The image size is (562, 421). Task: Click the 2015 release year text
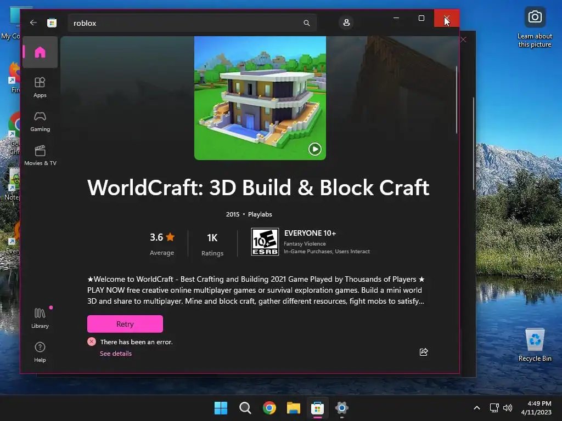233,214
